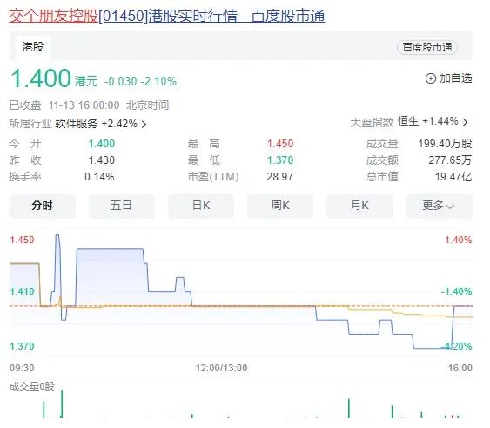The height and width of the screenshot is (428, 490).
Task: Select the 日K chart tab
Action: [201, 206]
